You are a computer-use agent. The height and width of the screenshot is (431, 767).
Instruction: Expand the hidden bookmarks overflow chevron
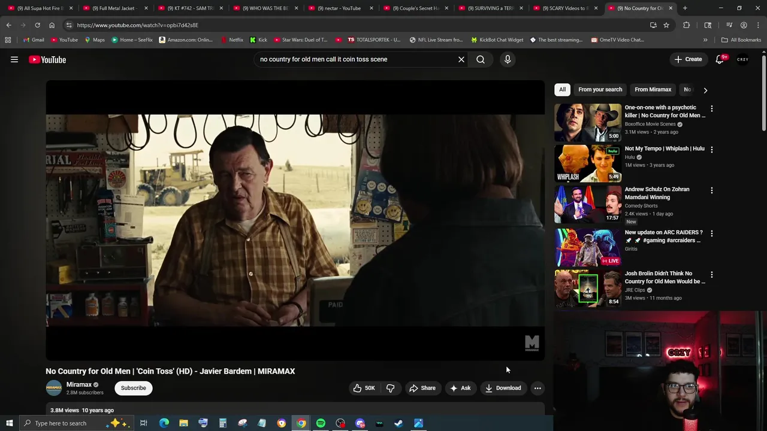[x=705, y=40]
